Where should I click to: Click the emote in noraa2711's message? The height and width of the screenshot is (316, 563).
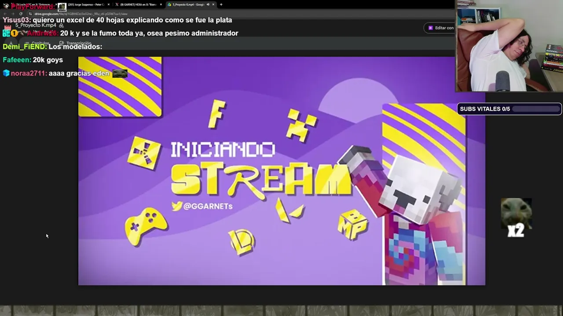point(120,73)
